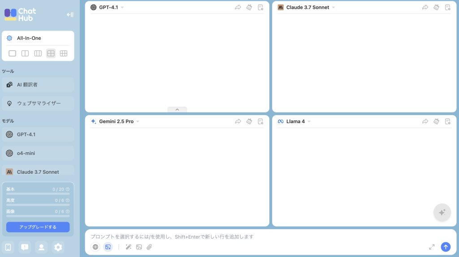Click the アップグレードする button
Viewport: 459px width, 257px height.
38,227
